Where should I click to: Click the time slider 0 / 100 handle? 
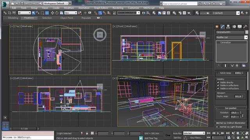24,129
